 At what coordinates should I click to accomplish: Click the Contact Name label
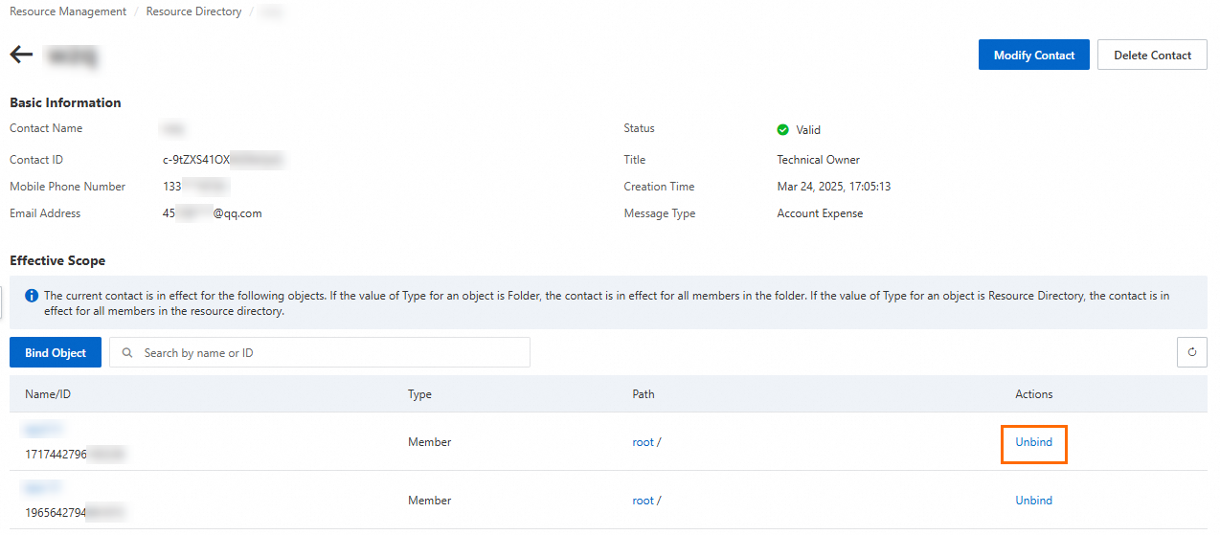pyautogui.click(x=46, y=128)
